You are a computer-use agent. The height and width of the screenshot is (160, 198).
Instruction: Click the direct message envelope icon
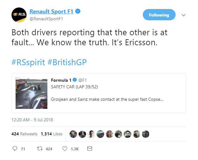90,149
